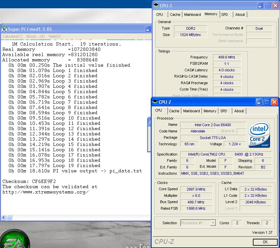Click the Allendale code name field
Viewport: 280px width, 248px height.
tap(198, 131)
